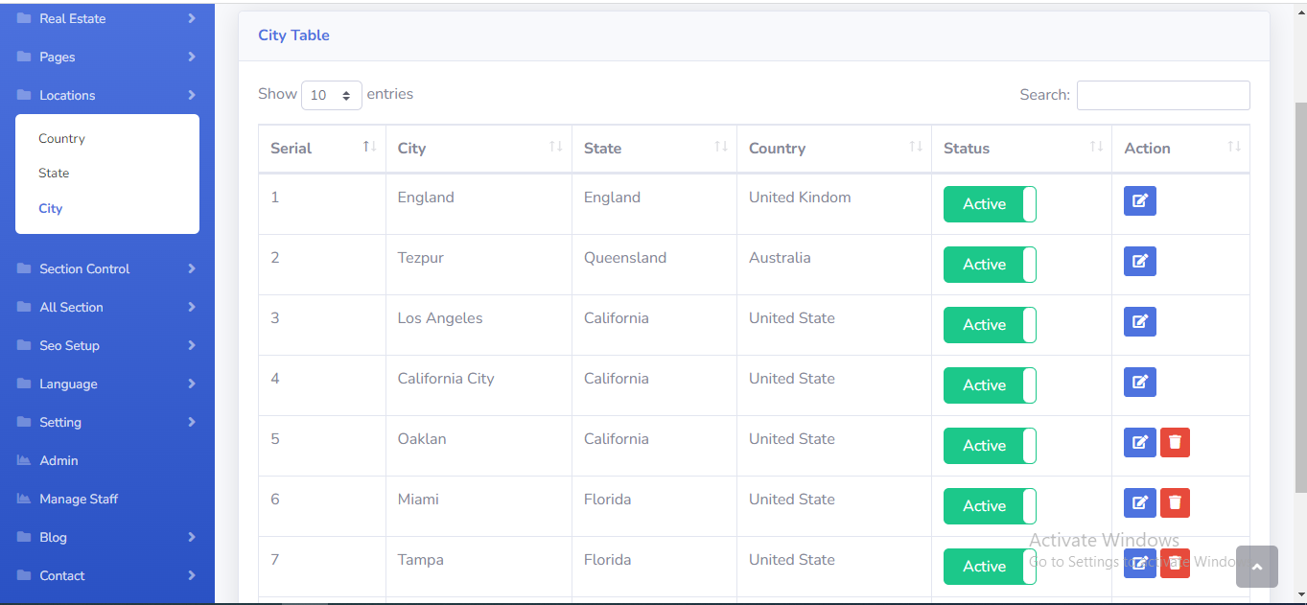The image size is (1307, 605).
Task: Click edit icon for Los Angeles
Action: pos(1139,322)
